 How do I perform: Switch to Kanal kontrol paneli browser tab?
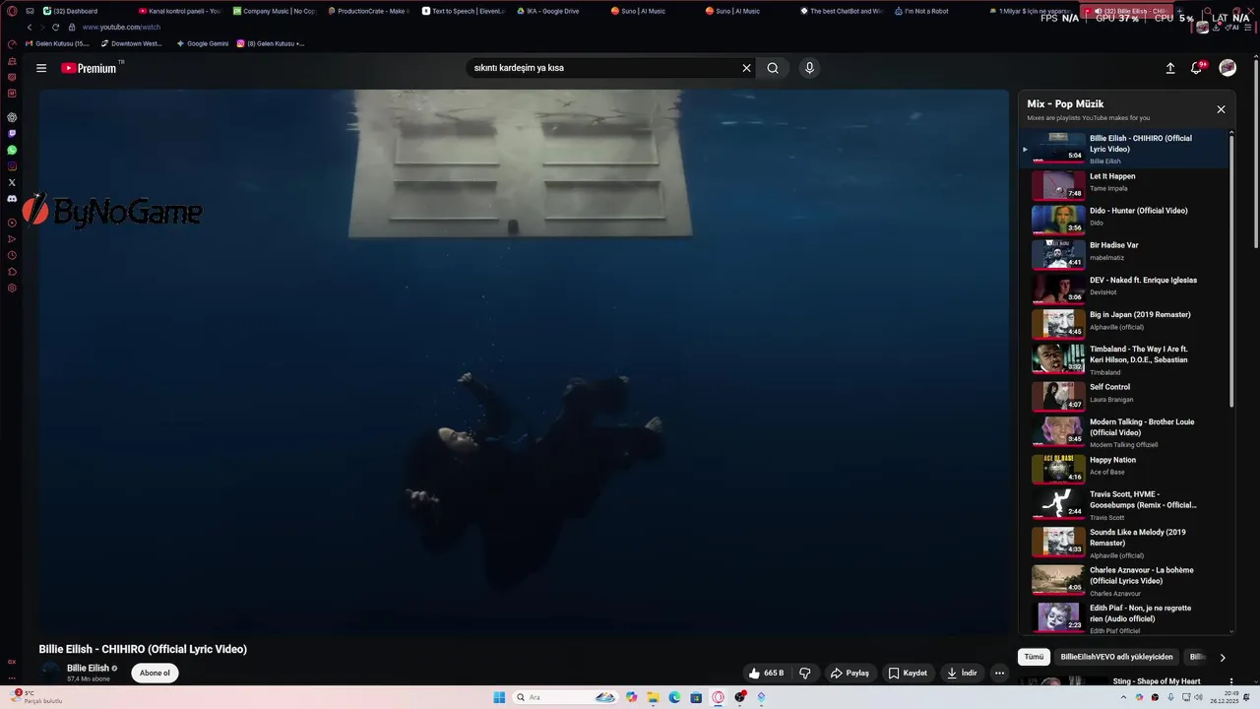179,11
